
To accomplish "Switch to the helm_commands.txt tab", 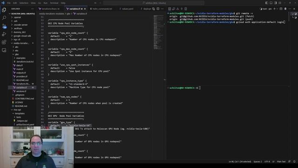I will (102, 9).
